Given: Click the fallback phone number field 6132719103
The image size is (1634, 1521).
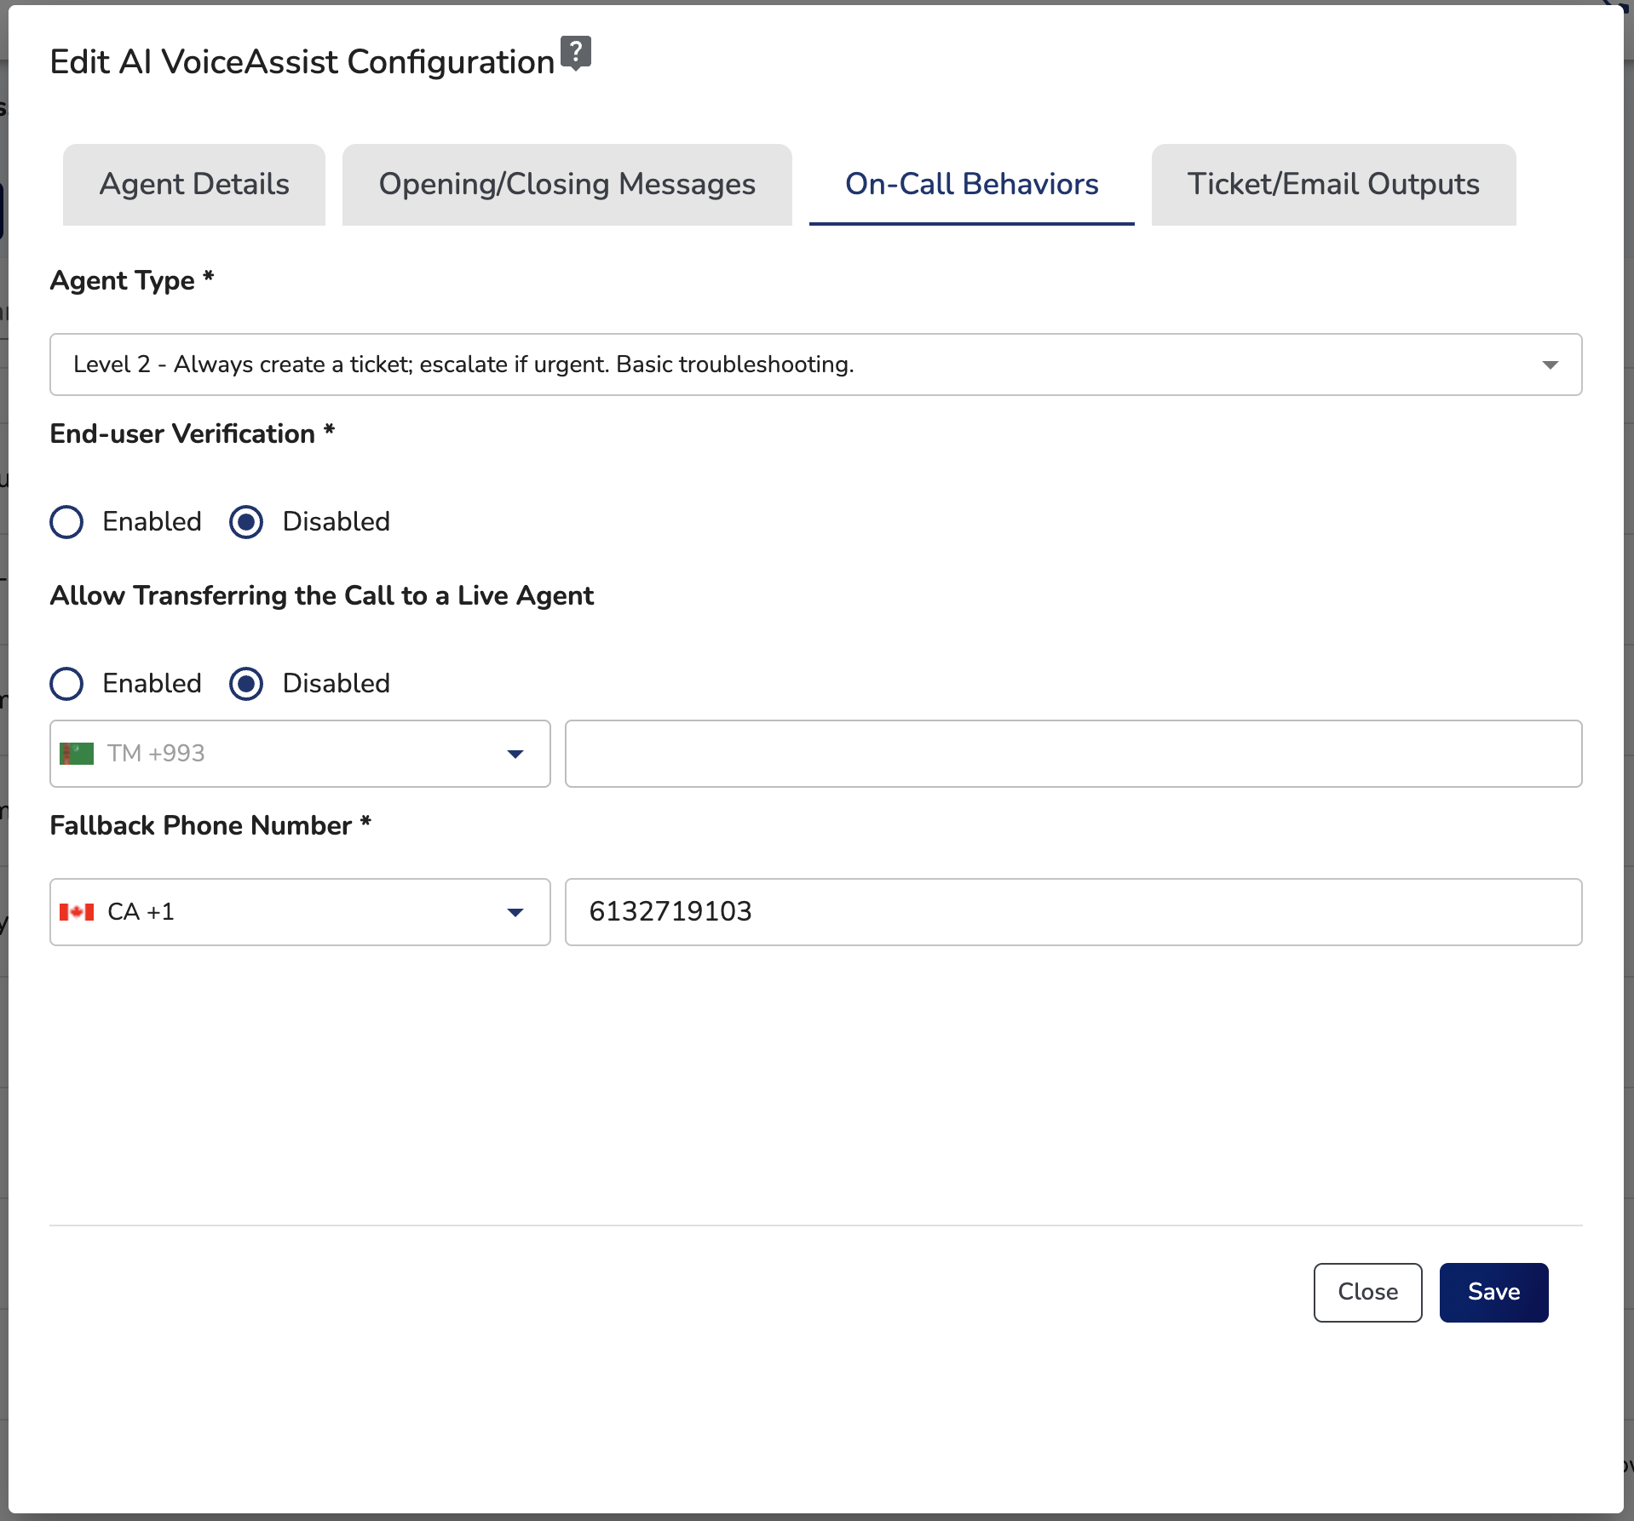Looking at the screenshot, I should (x=1073, y=912).
